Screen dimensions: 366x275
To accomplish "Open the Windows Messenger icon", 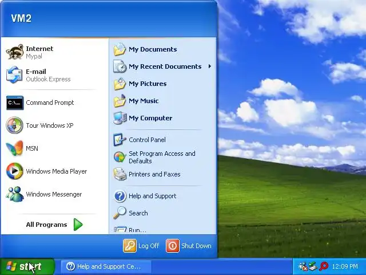I will click(x=14, y=194).
